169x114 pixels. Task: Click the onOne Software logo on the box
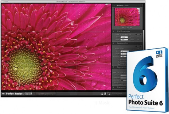point(159,54)
